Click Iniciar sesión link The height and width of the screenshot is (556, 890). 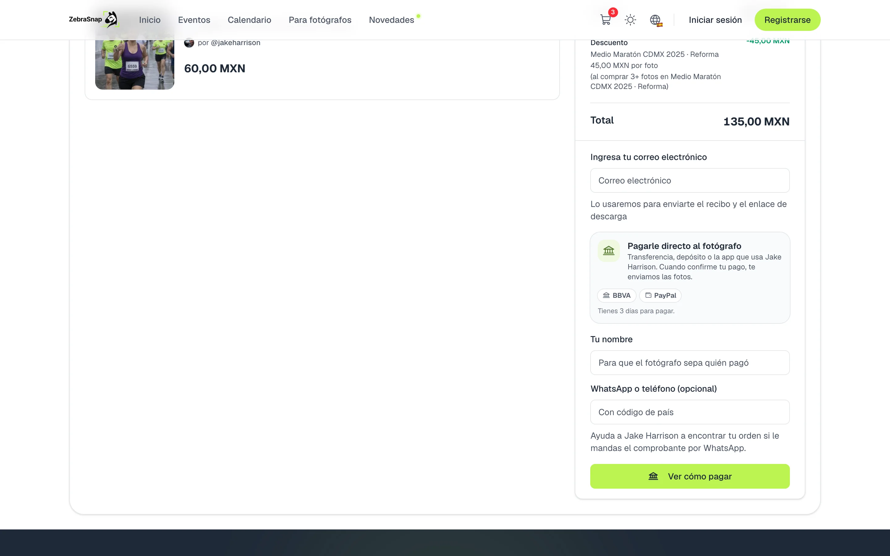[x=715, y=20]
